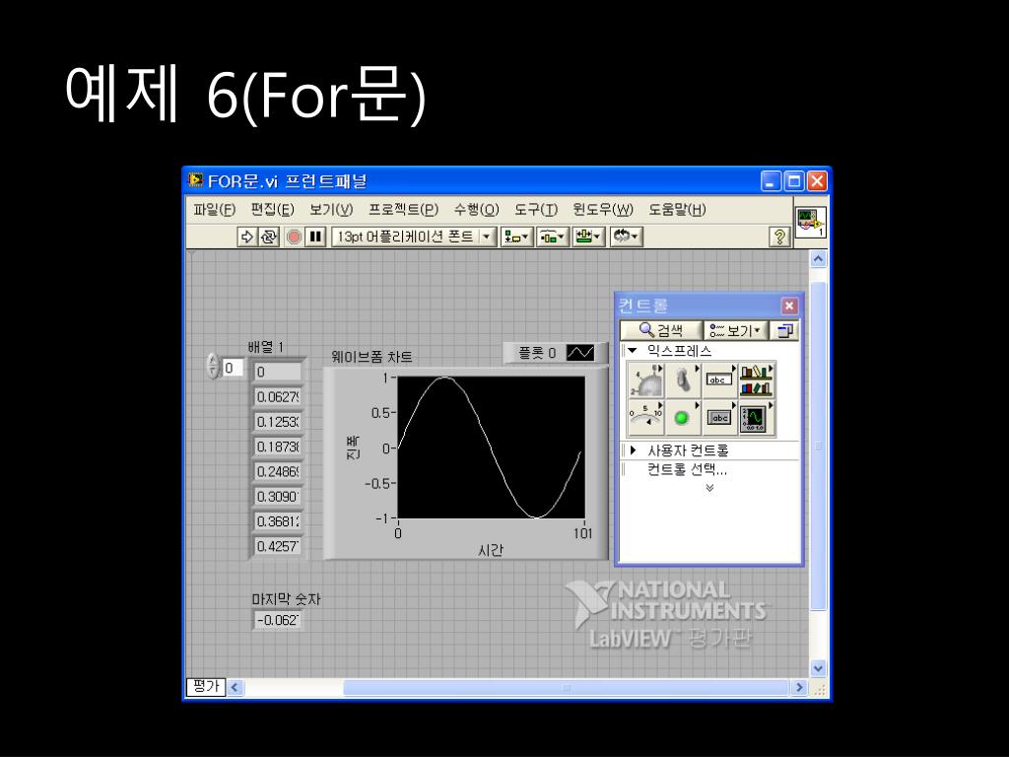Open the bookshelf user controls palette icon
Screen dimensions: 1009x757
click(757, 380)
